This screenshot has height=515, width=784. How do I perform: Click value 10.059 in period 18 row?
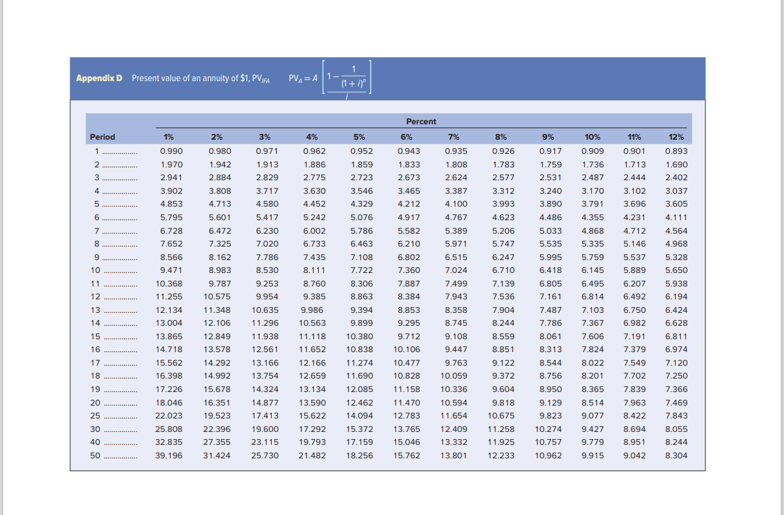[x=454, y=376]
